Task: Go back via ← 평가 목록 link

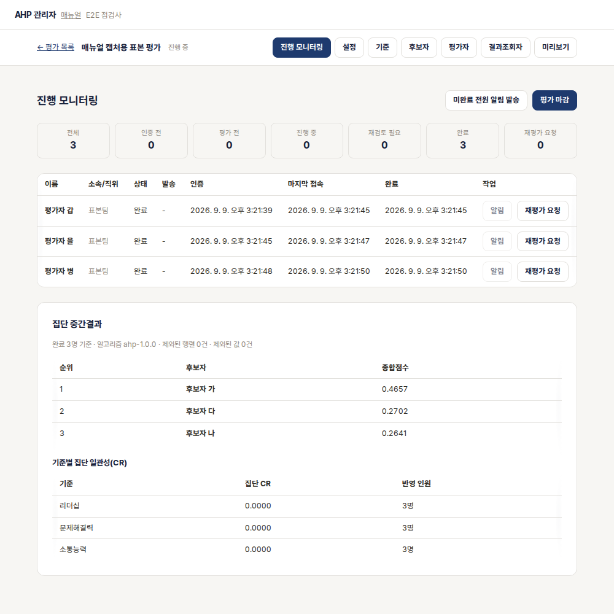Action: pos(56,47)
